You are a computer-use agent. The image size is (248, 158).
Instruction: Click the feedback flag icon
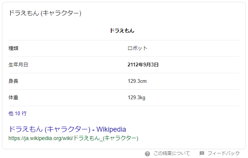pyautogui.click(x=202, y=153)
